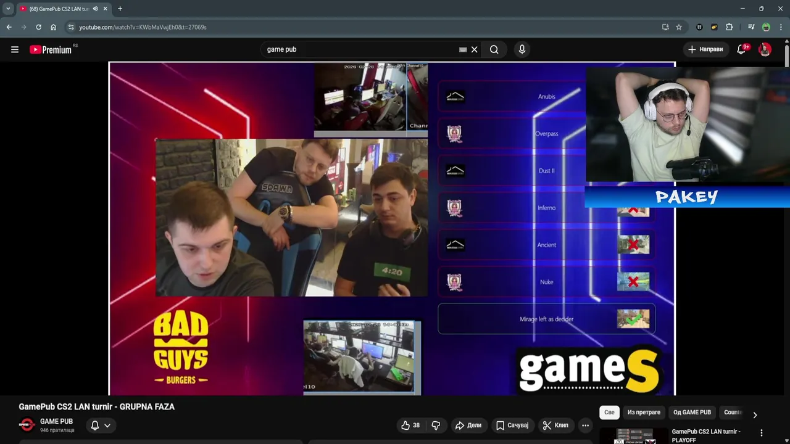Show more filter chips with the right arrow
This screenshot has height=444, width=790.
[754, 415]
